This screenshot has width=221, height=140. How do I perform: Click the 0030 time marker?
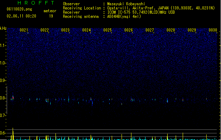click(x=213, y=30)
